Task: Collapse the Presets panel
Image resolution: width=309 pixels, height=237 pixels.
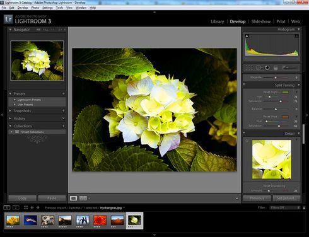Action: coord(10,93)
